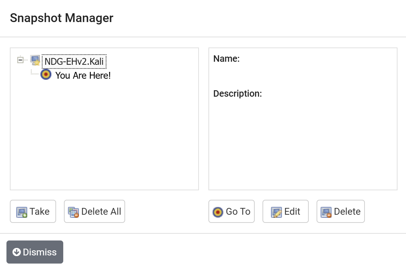
Task: Click the Snapshot Manager dialog title
Action: coord(62,18)
